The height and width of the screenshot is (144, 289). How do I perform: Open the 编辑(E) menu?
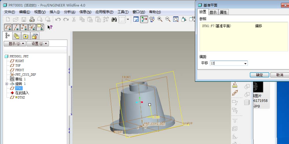click(x=25, y=12)
